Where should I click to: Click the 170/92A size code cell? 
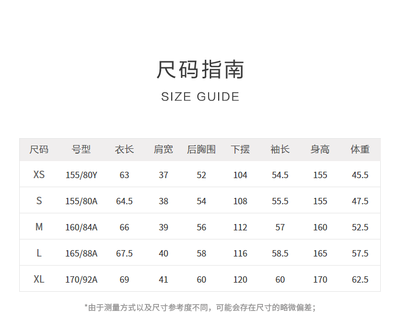click(x=82, y=279)
